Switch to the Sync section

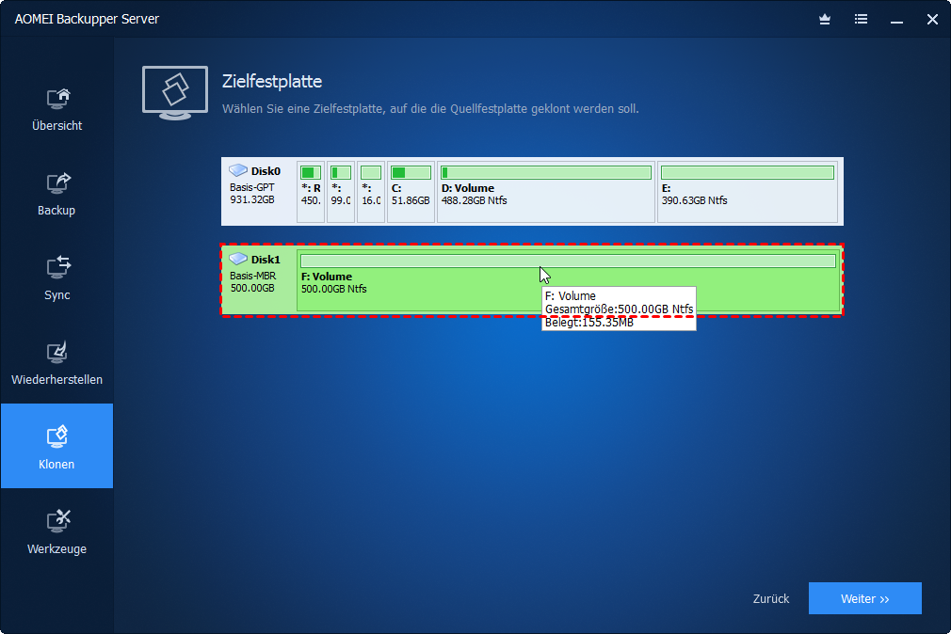point(57,278)
